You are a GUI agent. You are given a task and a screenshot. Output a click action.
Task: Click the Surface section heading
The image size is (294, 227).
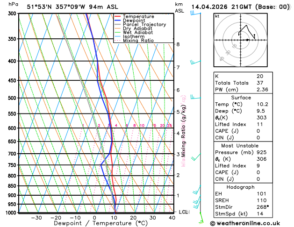[x=241, y=98]
